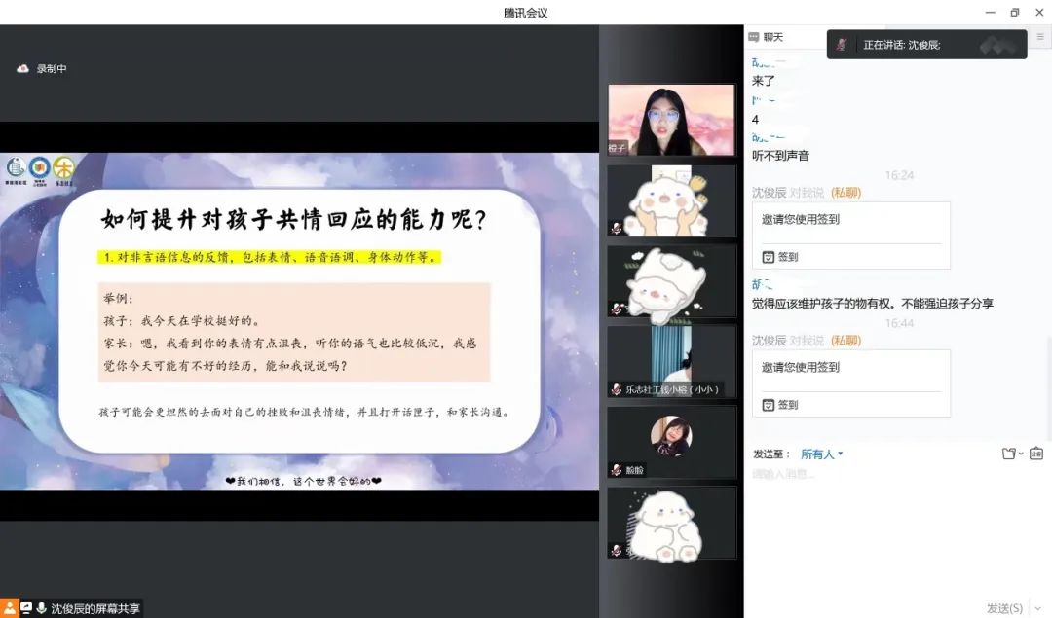Screen dimensions: 1052x618
Task: Select 乐志社工钱小榕 (小小) video tile
Action: click(x=671, y=361)
